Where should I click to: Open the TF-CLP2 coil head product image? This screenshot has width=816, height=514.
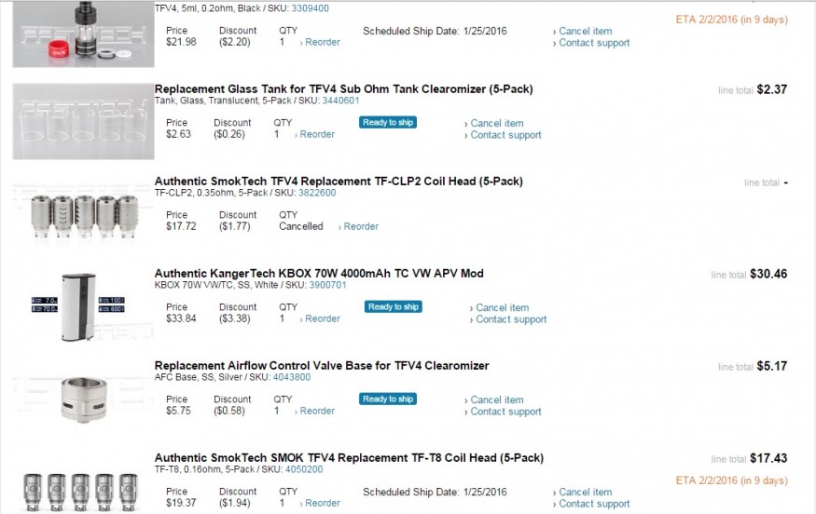[x=83, y=213]
